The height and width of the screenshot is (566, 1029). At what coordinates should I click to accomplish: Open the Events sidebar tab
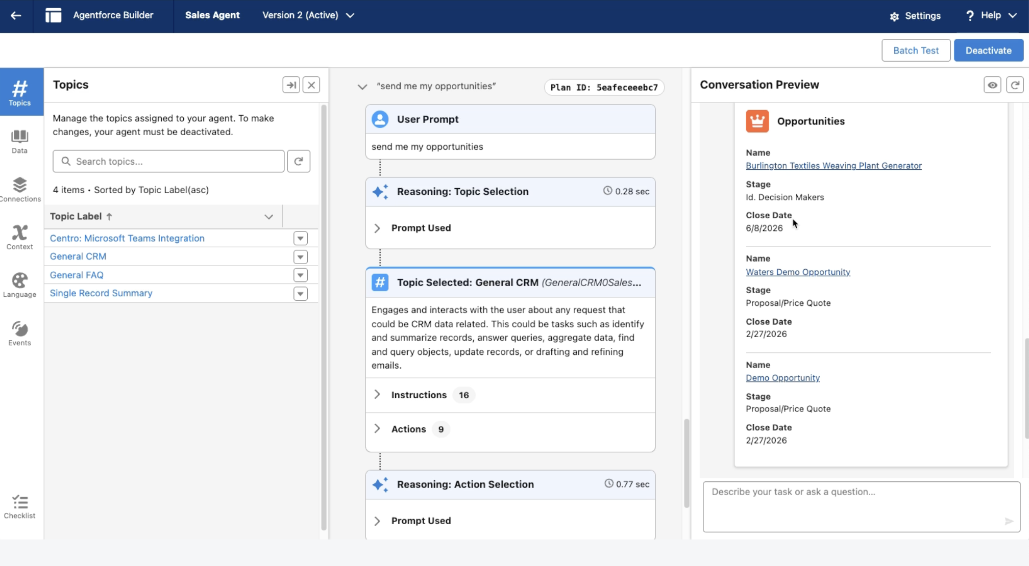tap(20, 333)
